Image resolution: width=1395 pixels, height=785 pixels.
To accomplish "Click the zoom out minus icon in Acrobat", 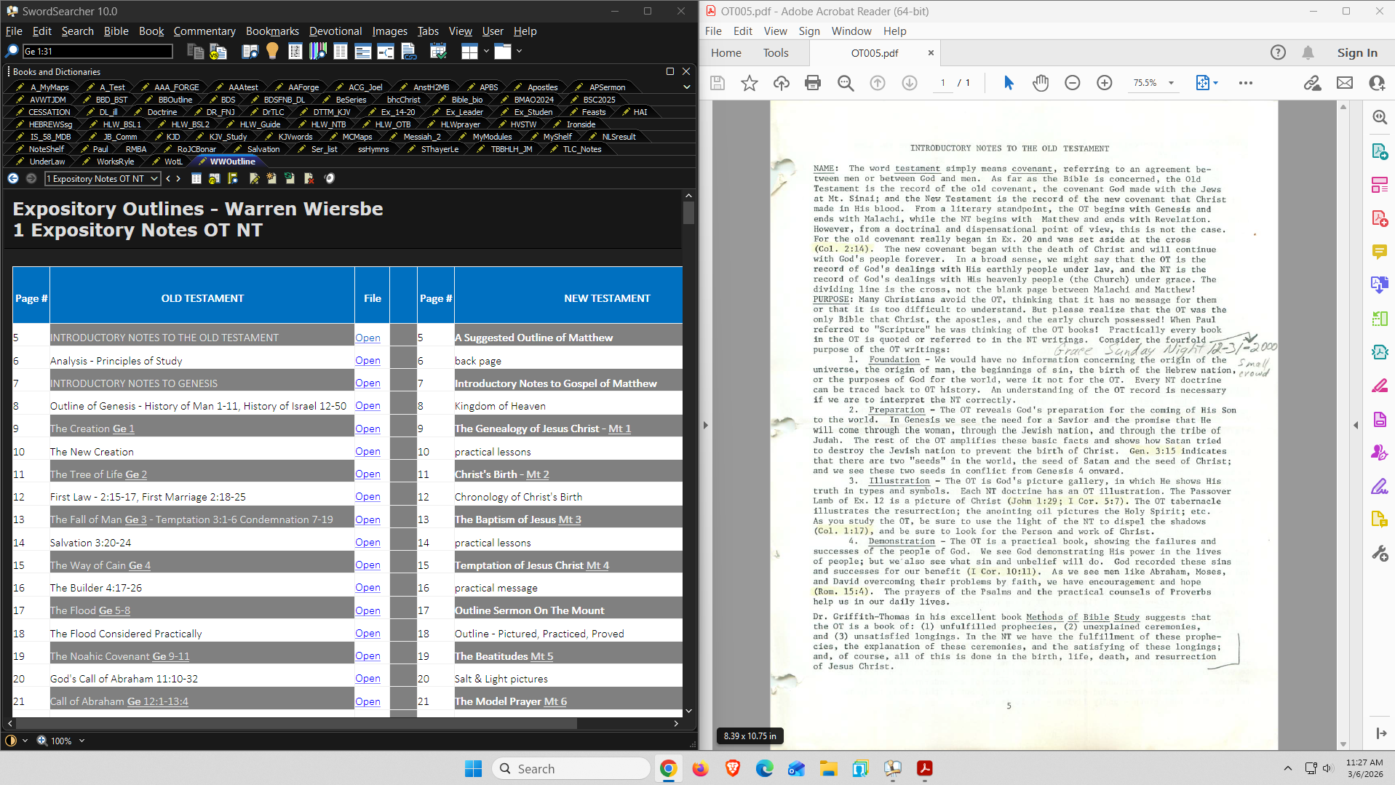I will pos(1072,83).
